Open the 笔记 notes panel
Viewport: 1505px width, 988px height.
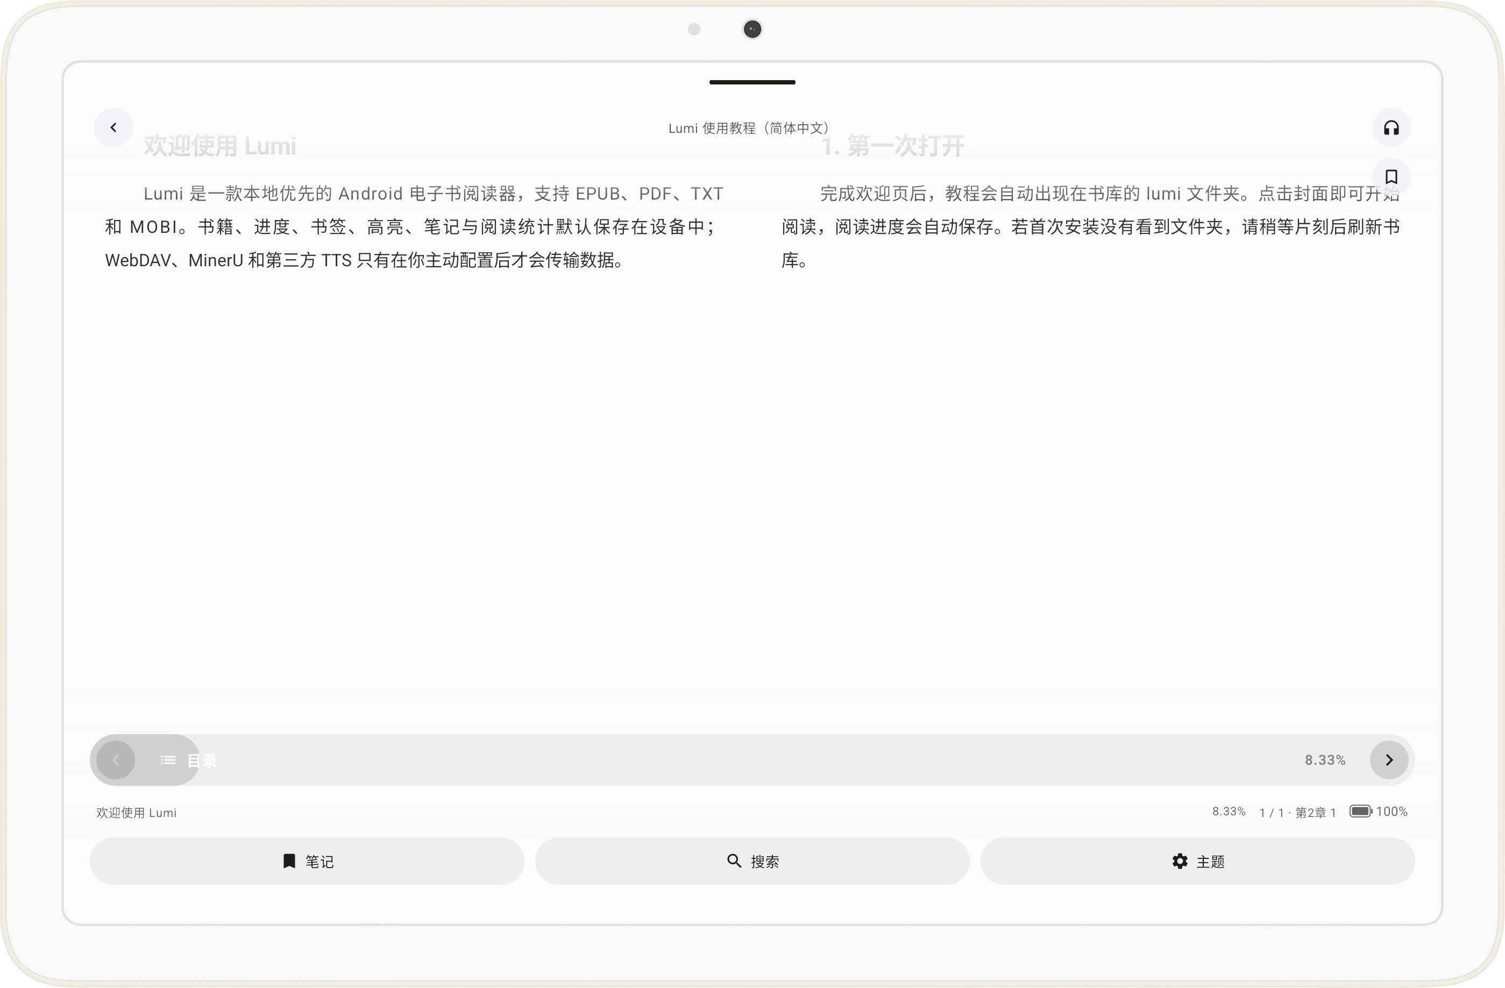307,861
